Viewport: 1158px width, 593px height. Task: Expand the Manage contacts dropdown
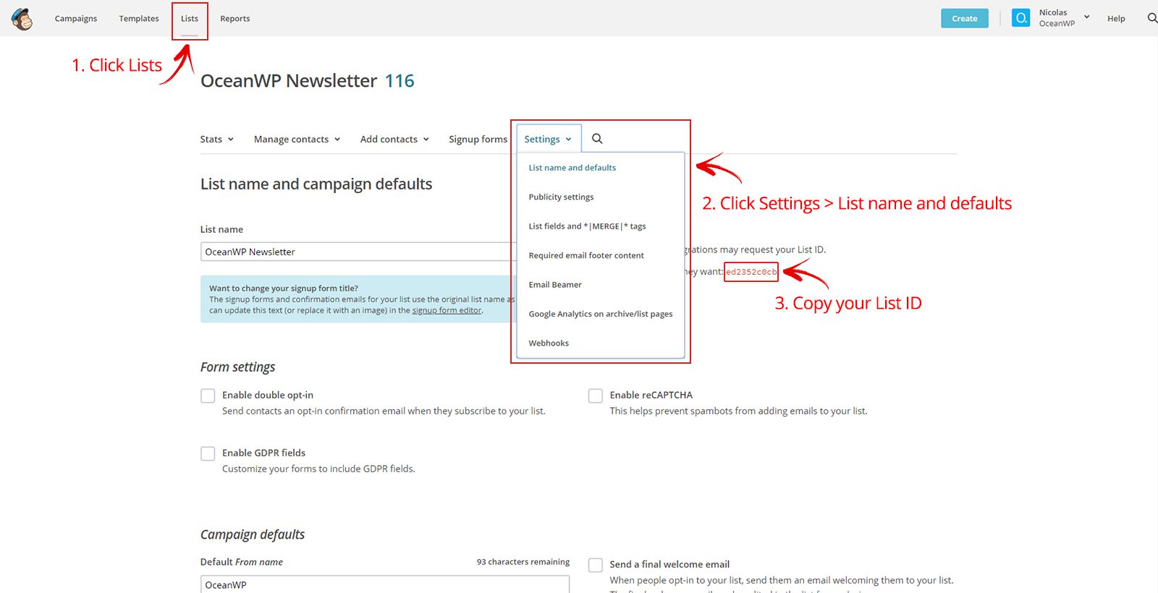[297, 139]
